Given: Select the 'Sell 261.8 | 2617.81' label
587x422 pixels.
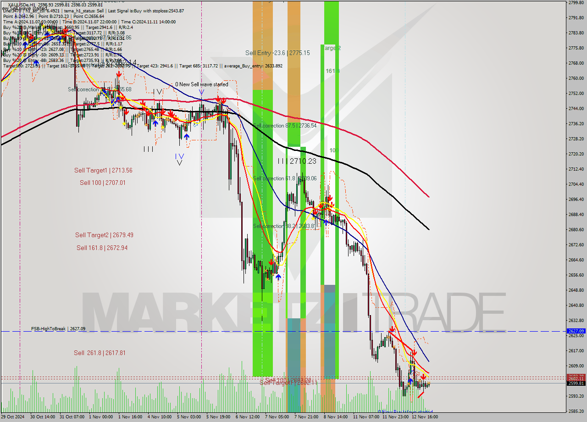Looking at the screenshot, I should [x=100, y=353].
